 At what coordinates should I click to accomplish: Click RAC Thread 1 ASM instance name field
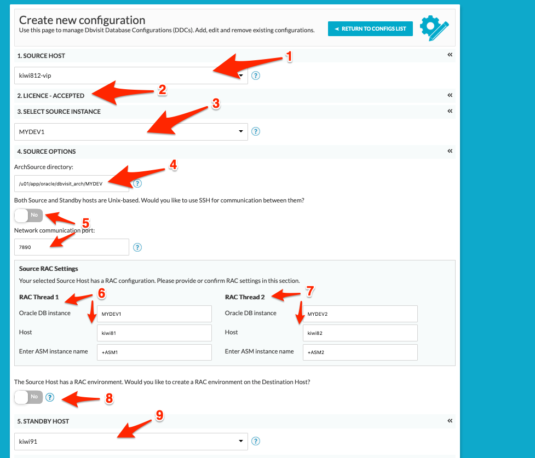[x=154, y=352]
